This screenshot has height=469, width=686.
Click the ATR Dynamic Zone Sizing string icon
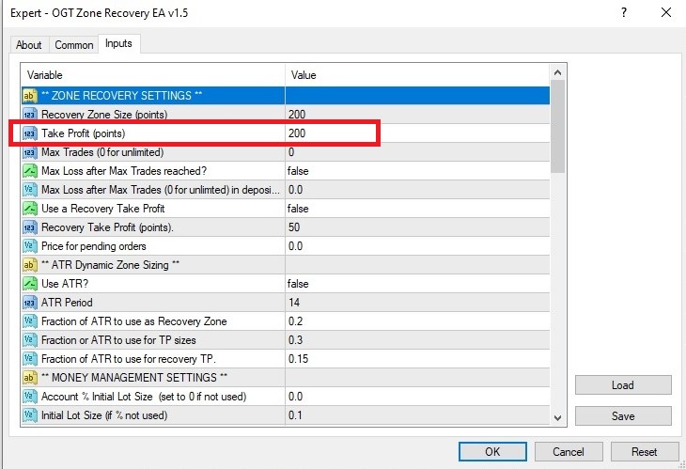coord(30,265)
